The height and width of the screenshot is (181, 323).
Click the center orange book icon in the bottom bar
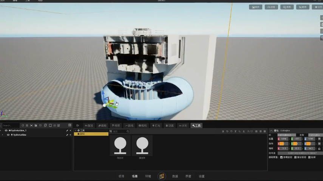[x=162, y=176]
